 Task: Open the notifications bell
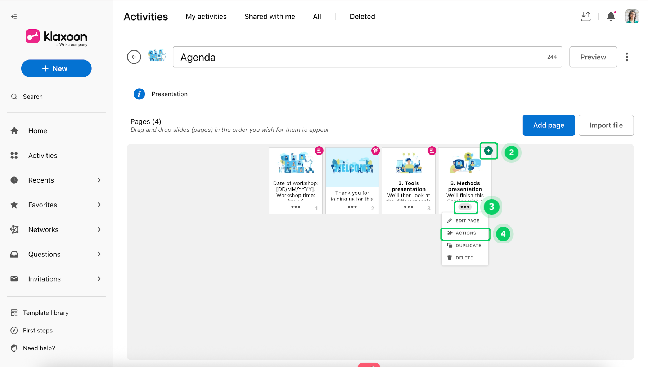pyautogui.click(x=611, y=16)
